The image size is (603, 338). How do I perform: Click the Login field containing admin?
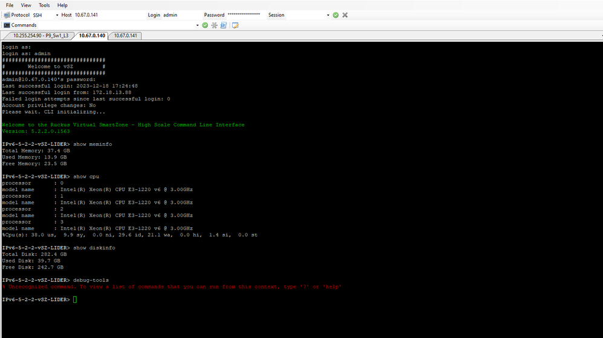click(181, 15)
